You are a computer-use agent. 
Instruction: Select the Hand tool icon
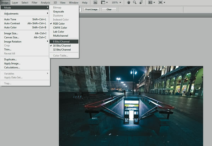pos(129,2)
